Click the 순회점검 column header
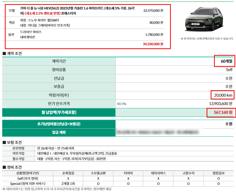The width and height of the screenshot is (236, 193). point(68,173)
